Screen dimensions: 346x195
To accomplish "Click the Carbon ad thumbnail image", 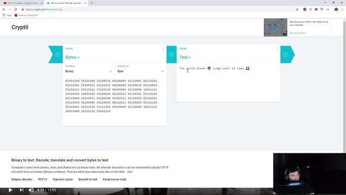I will (275, 28).
